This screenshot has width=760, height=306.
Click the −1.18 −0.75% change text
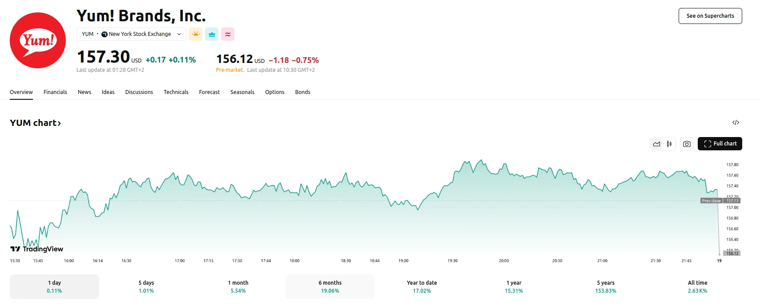[x=294, y=60]
